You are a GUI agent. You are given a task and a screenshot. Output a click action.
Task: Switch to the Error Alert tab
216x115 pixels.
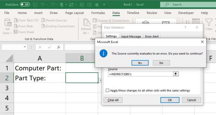pyautogui.click(x=152, y=36)
